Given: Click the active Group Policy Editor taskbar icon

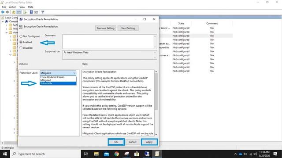Looking at the screenshot, I should 157,154.
